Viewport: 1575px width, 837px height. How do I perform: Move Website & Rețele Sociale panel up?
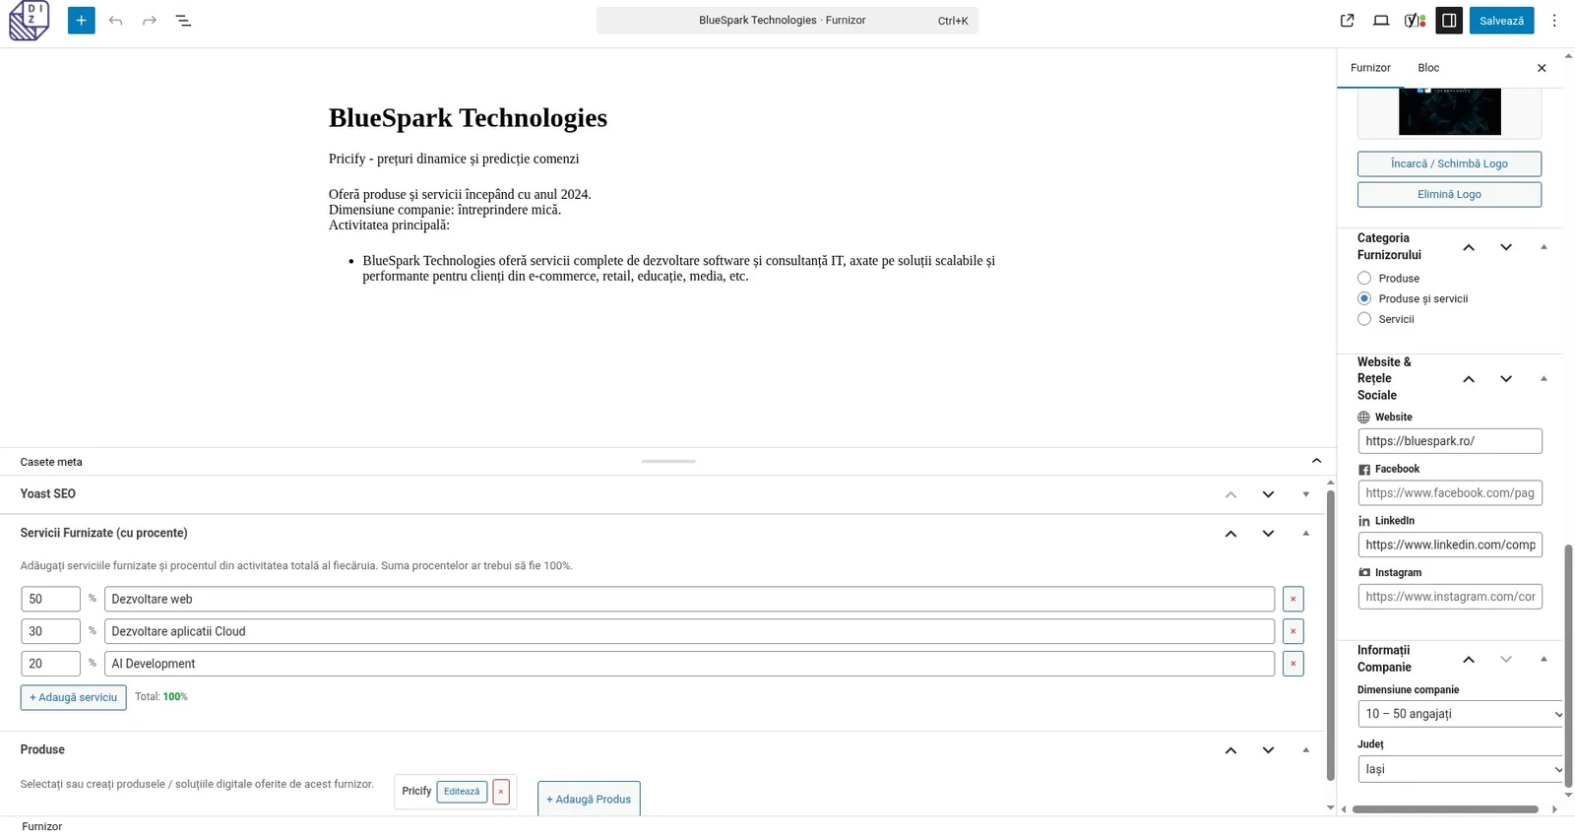point(1469,379)
